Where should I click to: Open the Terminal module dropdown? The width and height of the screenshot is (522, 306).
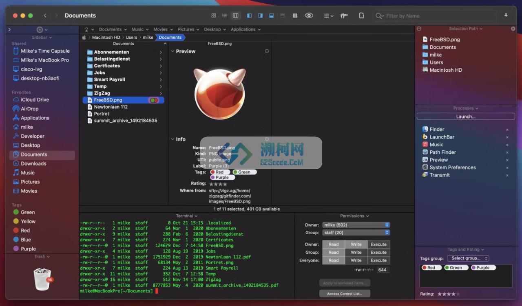[186, 216]
